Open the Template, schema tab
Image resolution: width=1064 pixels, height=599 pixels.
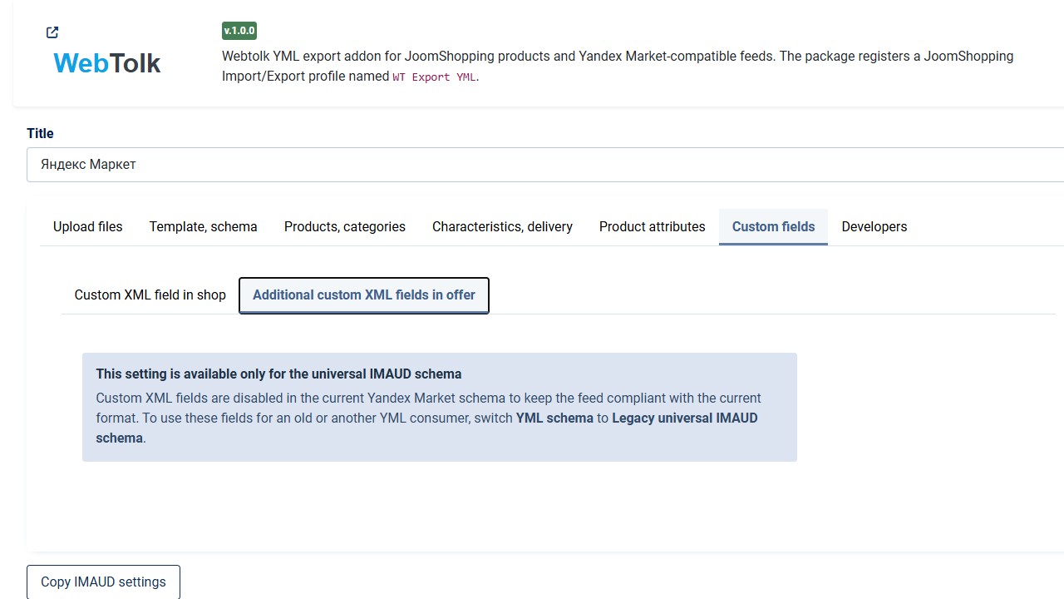pyautogui.click(x=204, y=226)
